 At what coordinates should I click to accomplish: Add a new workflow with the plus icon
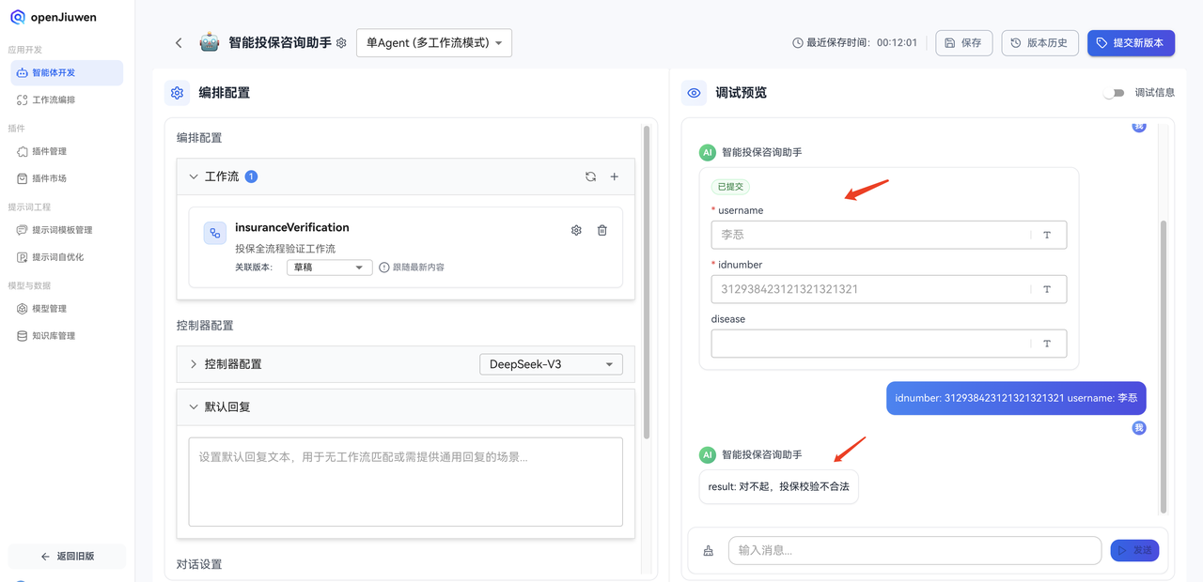[x=613, y=176]
